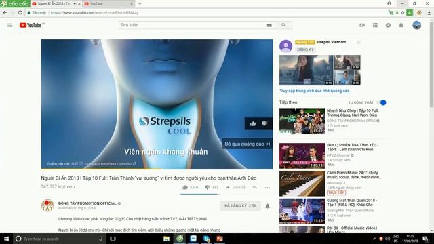434x244 pixels.
Task: Toggle the Tự động phát autoplay switch
Action: (381, 102)
